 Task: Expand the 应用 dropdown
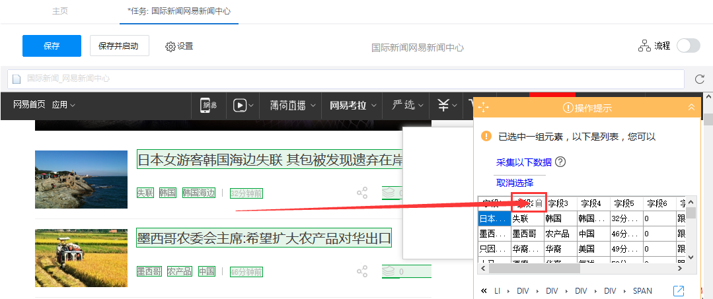[63, 105]
